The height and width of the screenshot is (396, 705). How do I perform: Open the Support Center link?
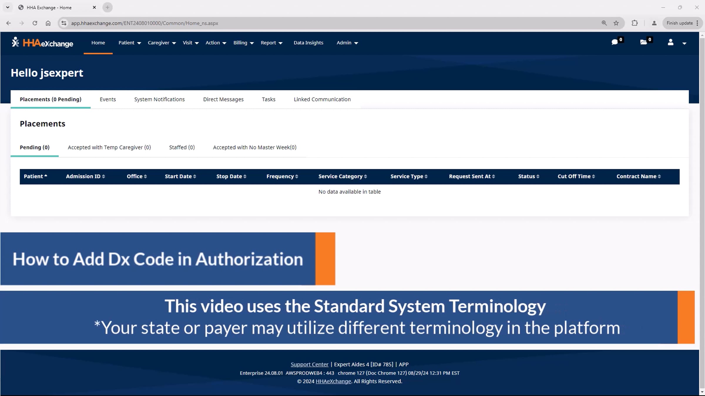point(309,364)
